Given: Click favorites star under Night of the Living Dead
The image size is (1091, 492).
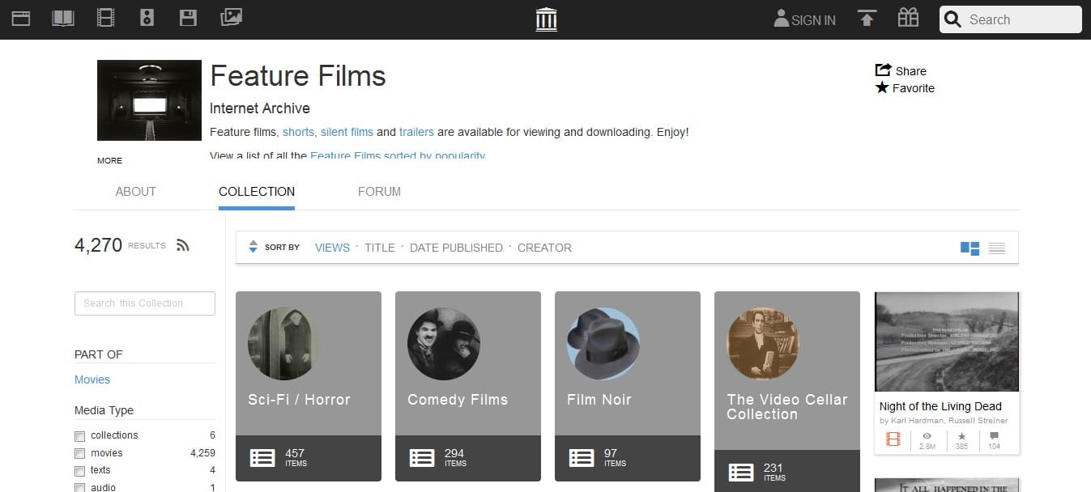Looking at the screenshot, I should pos(961,436).
